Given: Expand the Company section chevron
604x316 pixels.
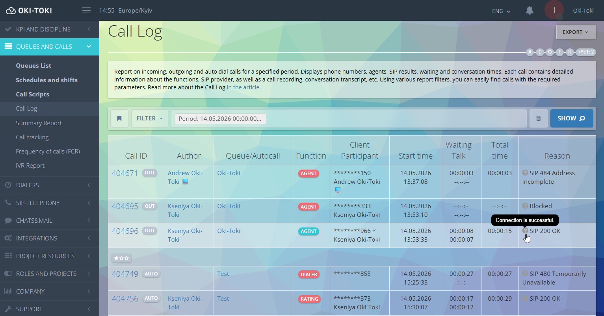Looking at the screenshot, I should click(x=89, y=291).
